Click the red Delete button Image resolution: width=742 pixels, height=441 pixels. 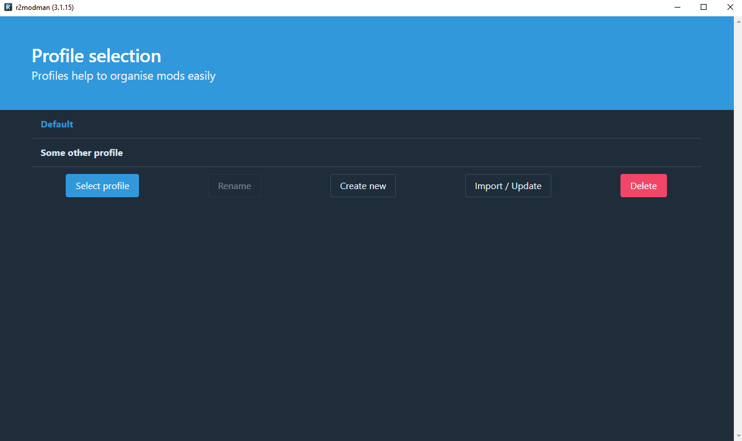click(x=644, y=186)
